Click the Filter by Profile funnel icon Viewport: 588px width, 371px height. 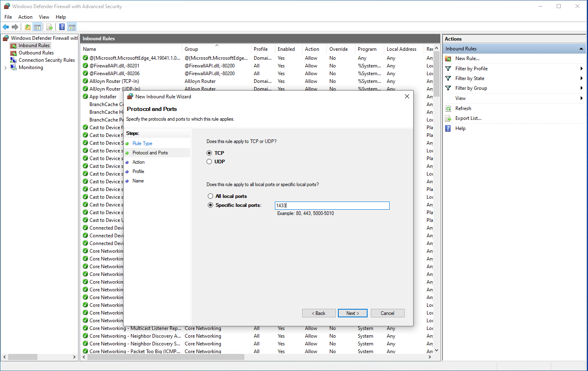(x=448, y=69)
